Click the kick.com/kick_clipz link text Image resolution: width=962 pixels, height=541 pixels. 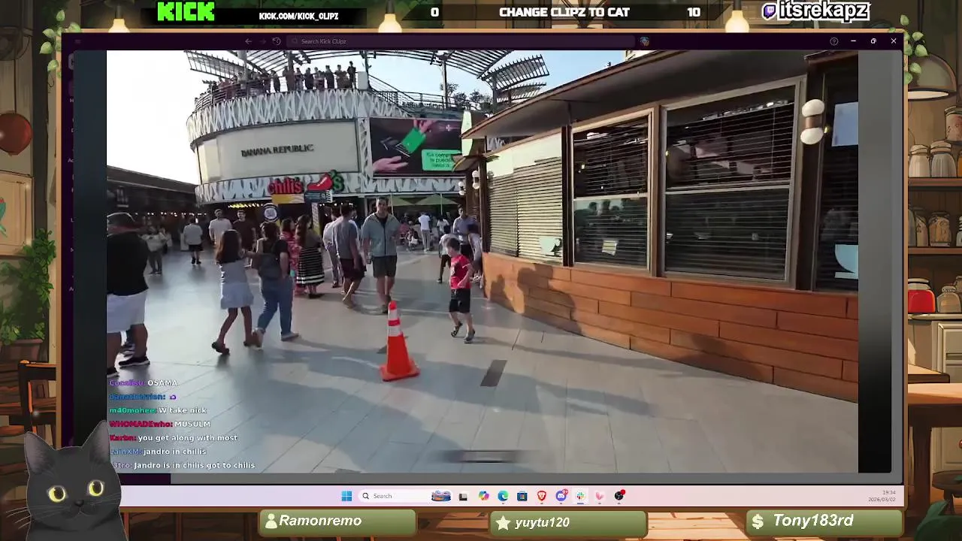pyautogui.click(x=298, y=16)
